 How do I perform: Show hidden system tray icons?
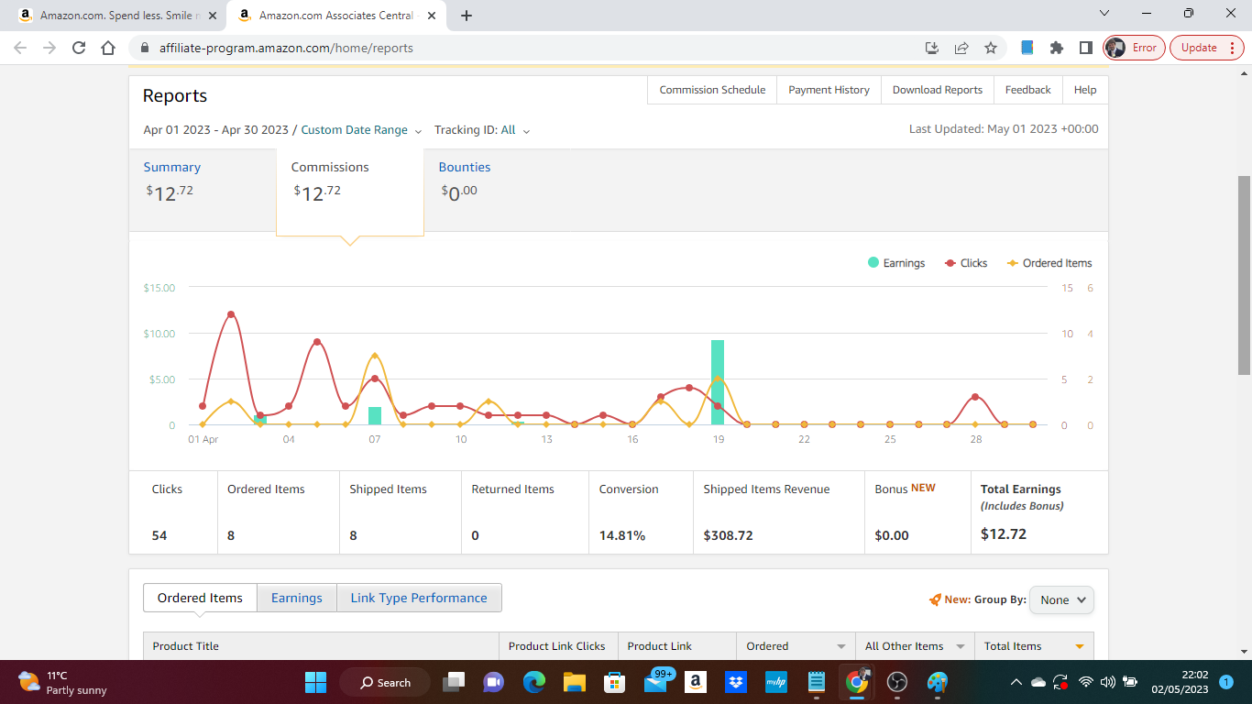(x=1016, y=682)
